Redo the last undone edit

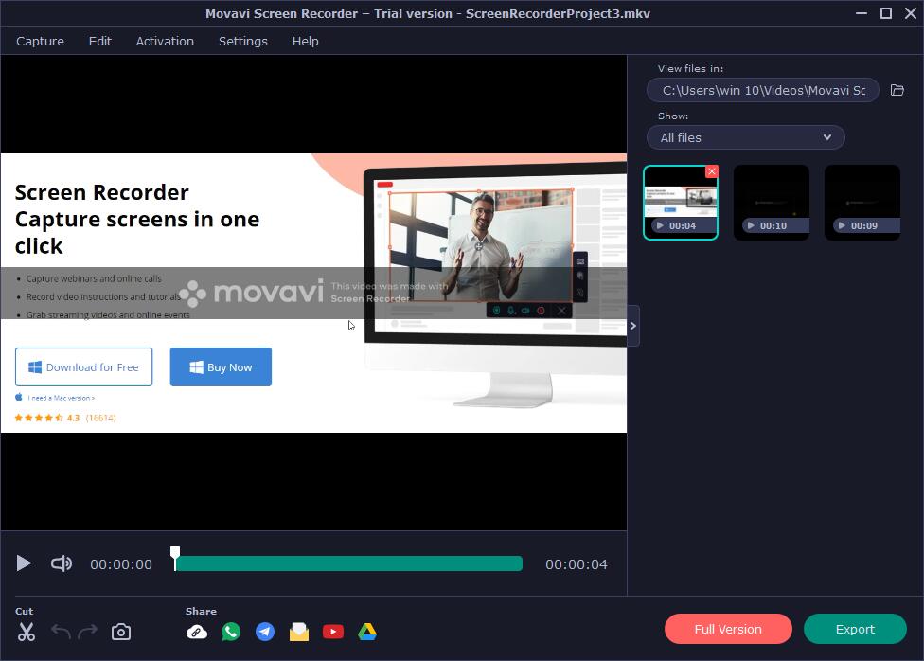(88, 632)
